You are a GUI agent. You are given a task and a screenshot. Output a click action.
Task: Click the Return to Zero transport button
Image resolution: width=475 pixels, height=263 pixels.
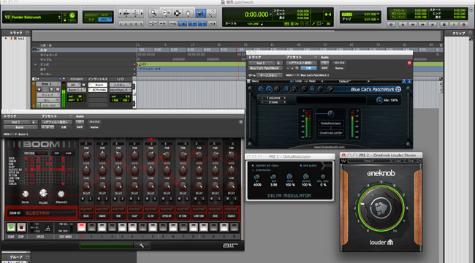pos(403,25)
